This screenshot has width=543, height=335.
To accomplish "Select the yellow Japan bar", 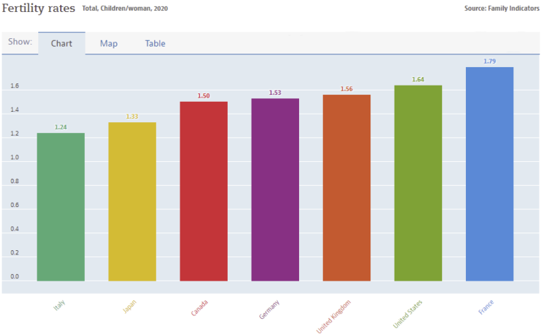I will pyautogui.click(x=132, y=201).
